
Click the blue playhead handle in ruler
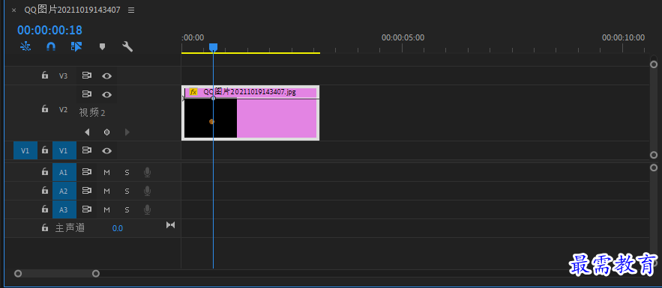pos(213,47)
